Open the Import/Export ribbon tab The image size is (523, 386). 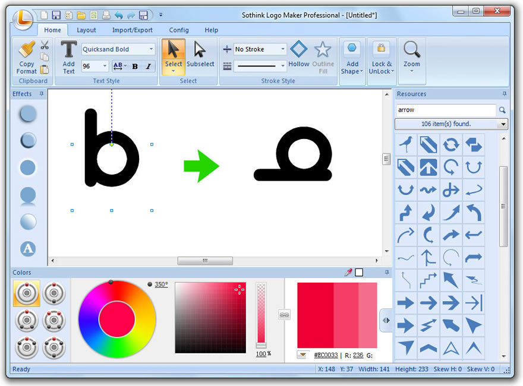pyautogui.click(x=133, y=30)
